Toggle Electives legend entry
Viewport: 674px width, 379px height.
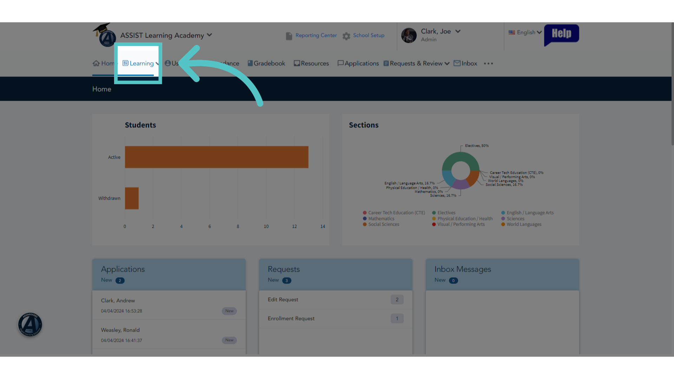(x=444, y=213)
